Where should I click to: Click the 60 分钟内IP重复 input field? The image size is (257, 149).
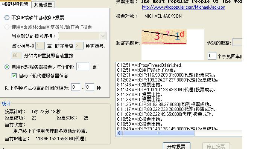[x=17, y=55]
